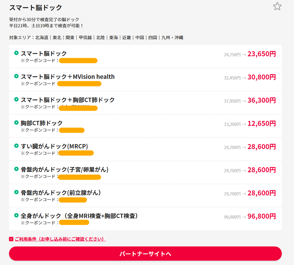
Task: Click green bullet beside 胸部CT肺ドック
Action: (16, 123)
